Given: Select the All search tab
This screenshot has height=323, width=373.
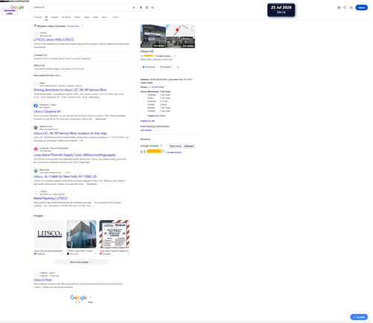Looking at the screenshot, I should tap(46, 17).
